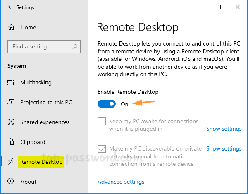Click the Find a setting search box
Image resolution: width=248 pixels, height=194 pixels.
click(39, 47)
